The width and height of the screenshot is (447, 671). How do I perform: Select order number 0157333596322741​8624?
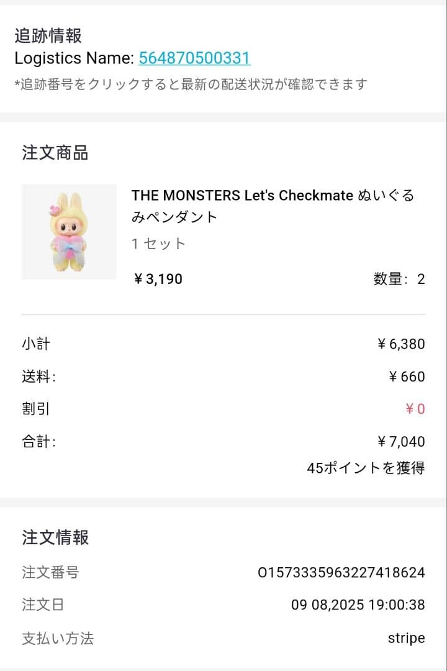click(x=341, y=572)
